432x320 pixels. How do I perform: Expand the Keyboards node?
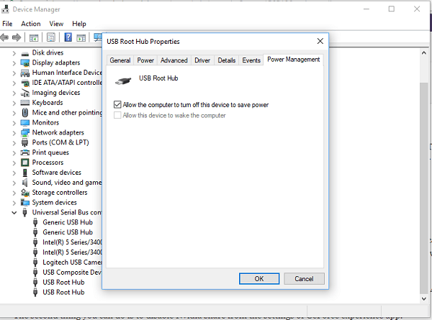coord(14,103)
